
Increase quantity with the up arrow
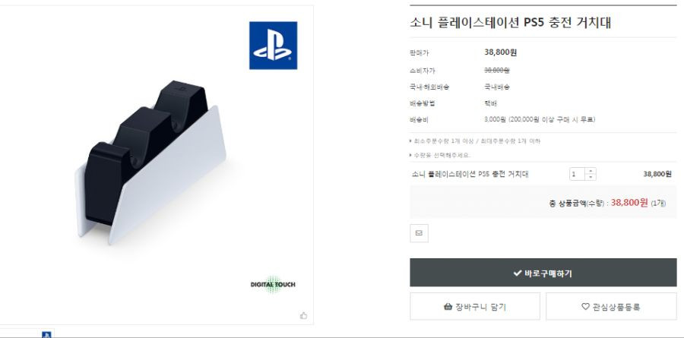591,171
